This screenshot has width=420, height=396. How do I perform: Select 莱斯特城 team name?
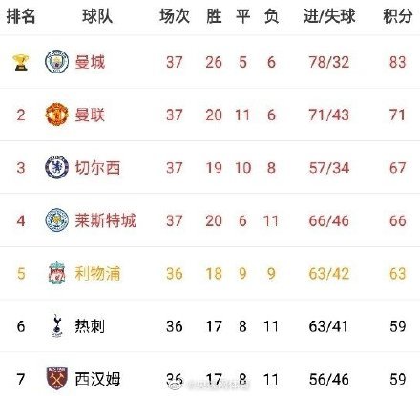click(x=106, y=220)
